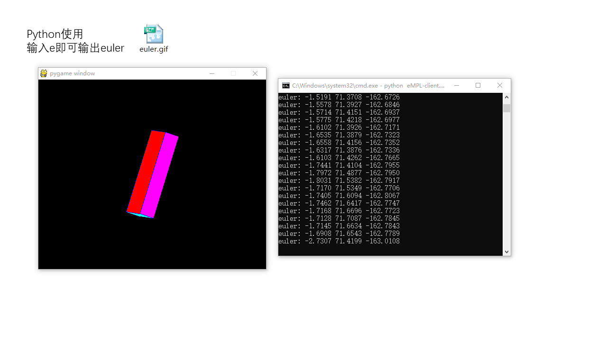
Task: Select console line 'euler: -1.7441 71.4104 -162.7955'
Action: pos(339,165)
